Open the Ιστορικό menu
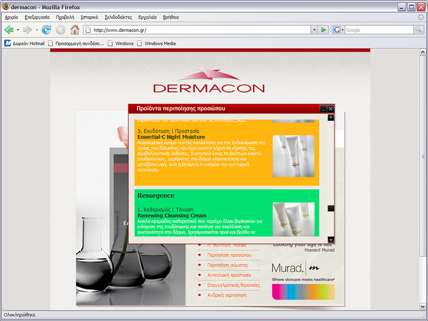The width and height of the screenshot is (428, 321). [89, 17]
